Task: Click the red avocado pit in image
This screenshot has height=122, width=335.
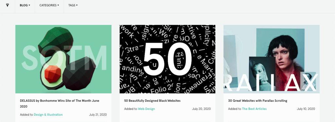Action: pos(53,74)
